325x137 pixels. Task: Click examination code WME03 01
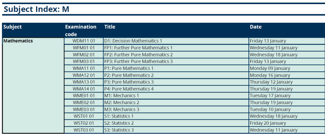(x=84, y=109)
